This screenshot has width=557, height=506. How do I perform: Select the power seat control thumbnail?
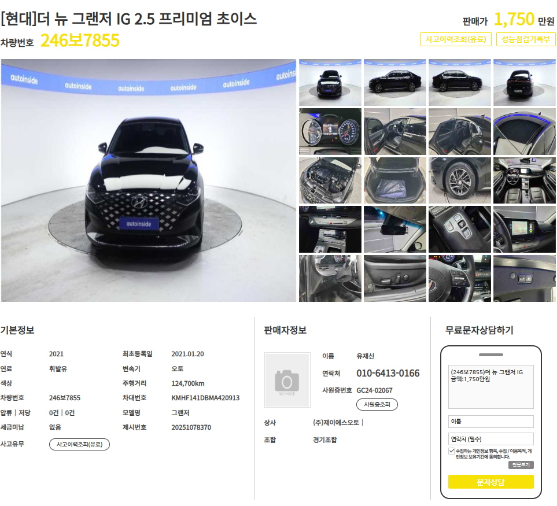coord(395,278)
